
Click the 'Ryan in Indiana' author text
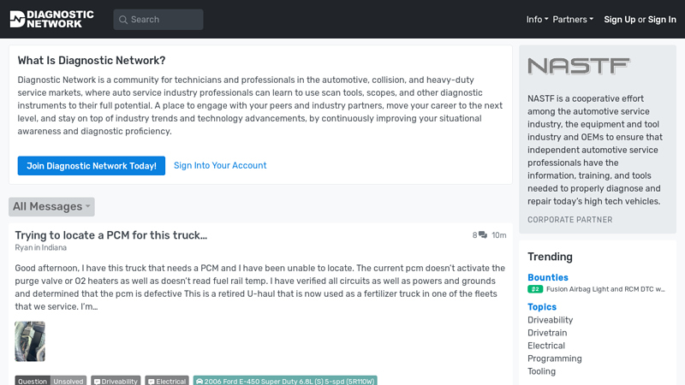click(x=40, y=247)
